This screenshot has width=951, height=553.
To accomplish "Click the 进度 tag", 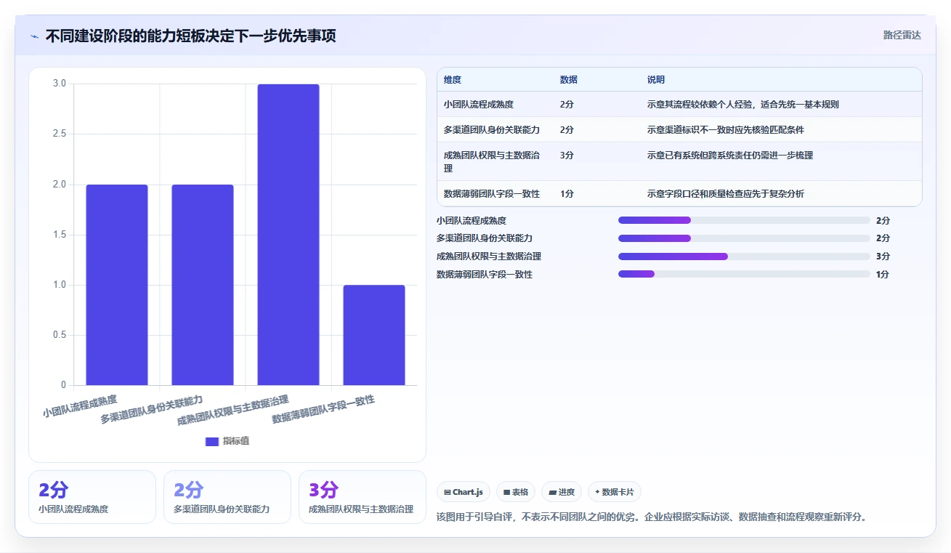I will click(562, 492).
